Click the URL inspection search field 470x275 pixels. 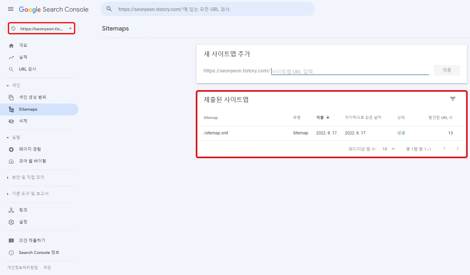pos(208,9)
